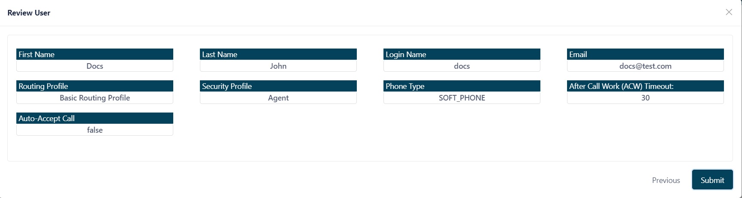Select the First Name value Docs

point(95,66)
